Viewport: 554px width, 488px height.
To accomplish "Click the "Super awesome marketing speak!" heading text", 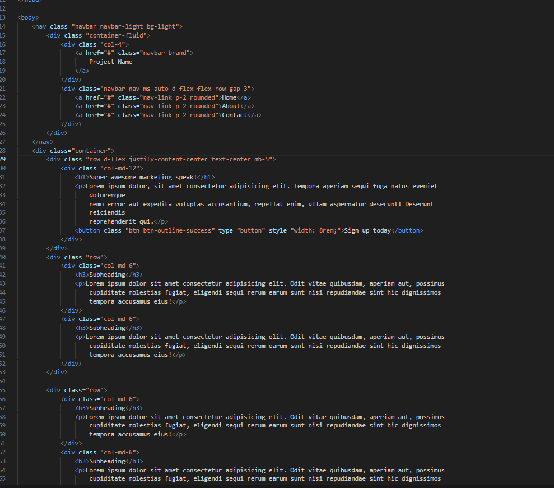I will [x=143, y=177].
